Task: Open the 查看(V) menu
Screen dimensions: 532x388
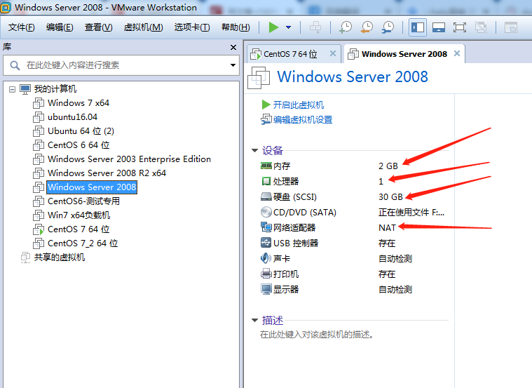Action: [x=98, y=27]
